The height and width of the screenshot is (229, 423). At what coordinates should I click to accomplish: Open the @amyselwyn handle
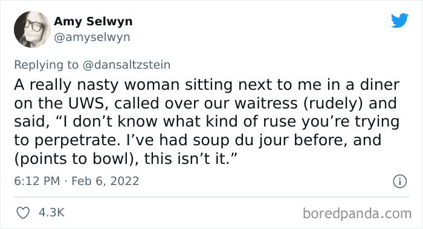(x=92, y=37)
